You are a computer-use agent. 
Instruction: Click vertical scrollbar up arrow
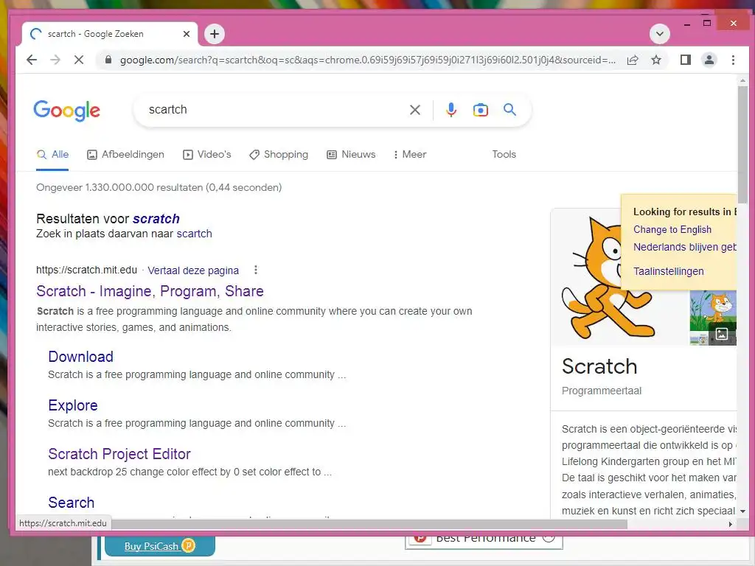point(742,80)
